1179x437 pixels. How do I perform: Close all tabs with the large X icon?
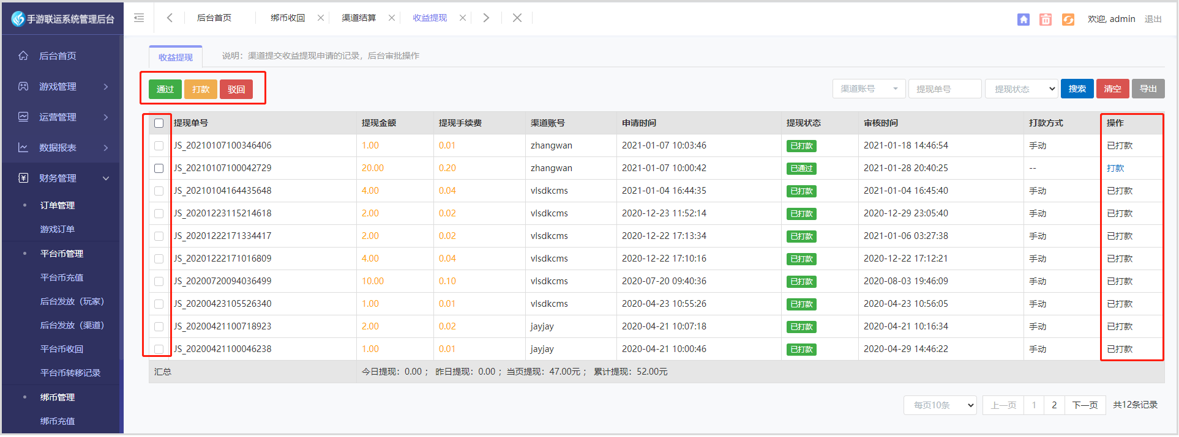click(x=517, y=18)
